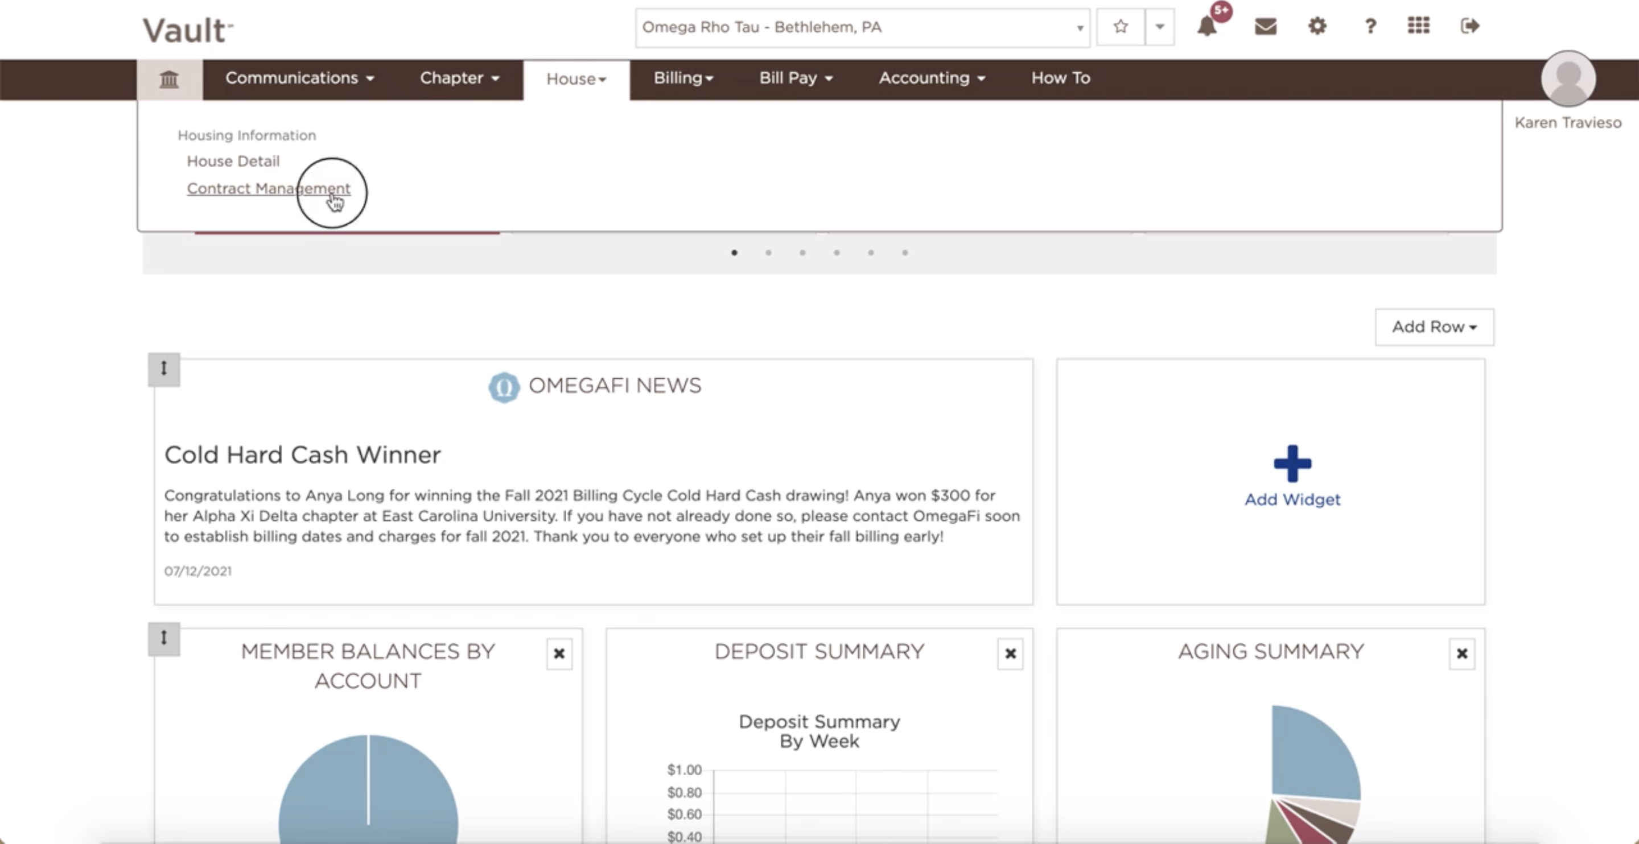The height and width of the screenshot is (844, 1639).
Task: Click the help question mark icon
Action: 1369,27
